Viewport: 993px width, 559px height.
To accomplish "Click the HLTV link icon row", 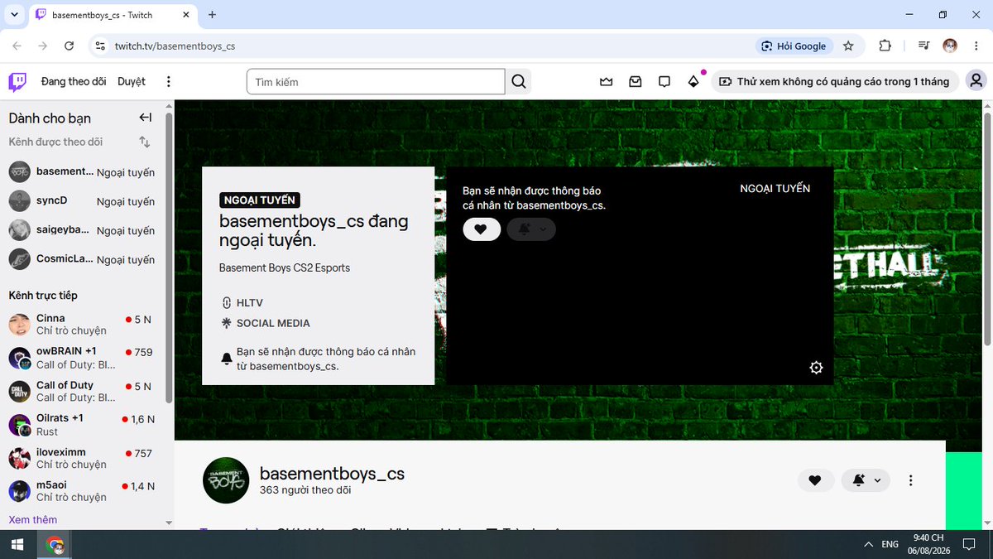I will [242, 302].
